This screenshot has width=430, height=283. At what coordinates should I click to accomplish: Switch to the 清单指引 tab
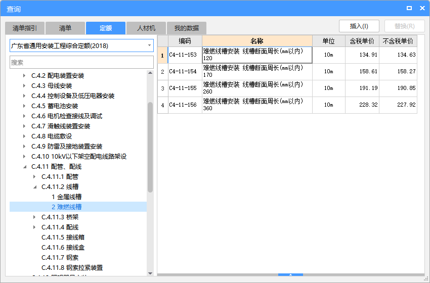[x=25, y=28]
